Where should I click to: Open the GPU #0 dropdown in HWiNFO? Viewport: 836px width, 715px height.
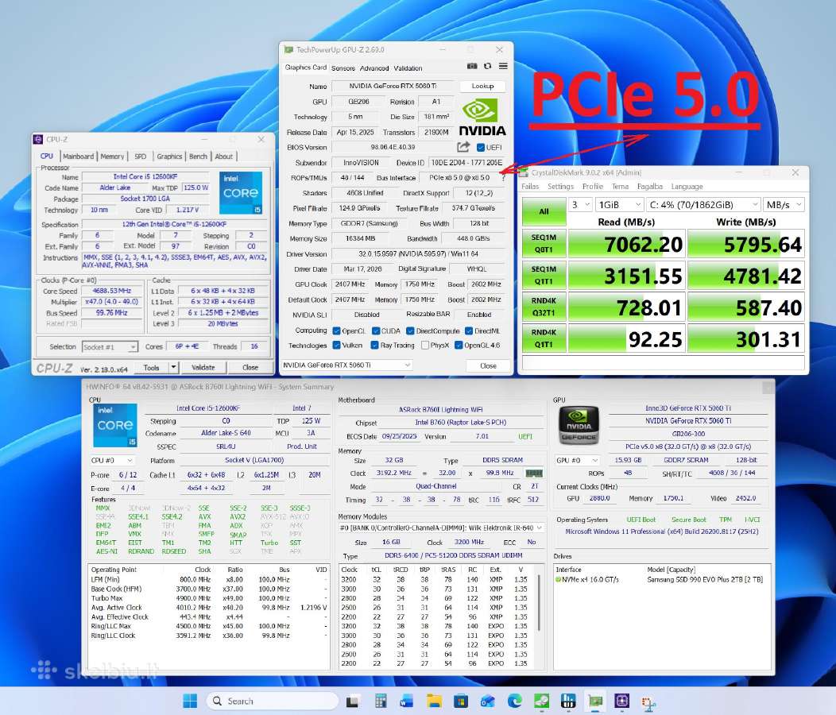pos(578,460)
